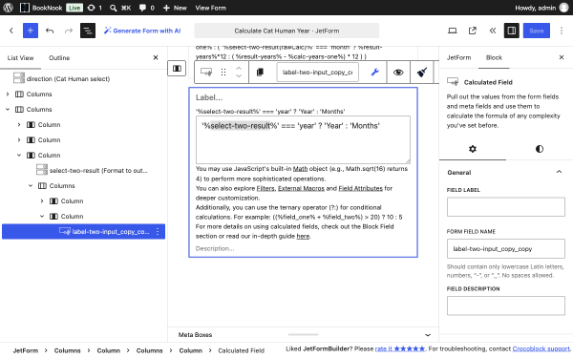Save the form

[536, 31]
